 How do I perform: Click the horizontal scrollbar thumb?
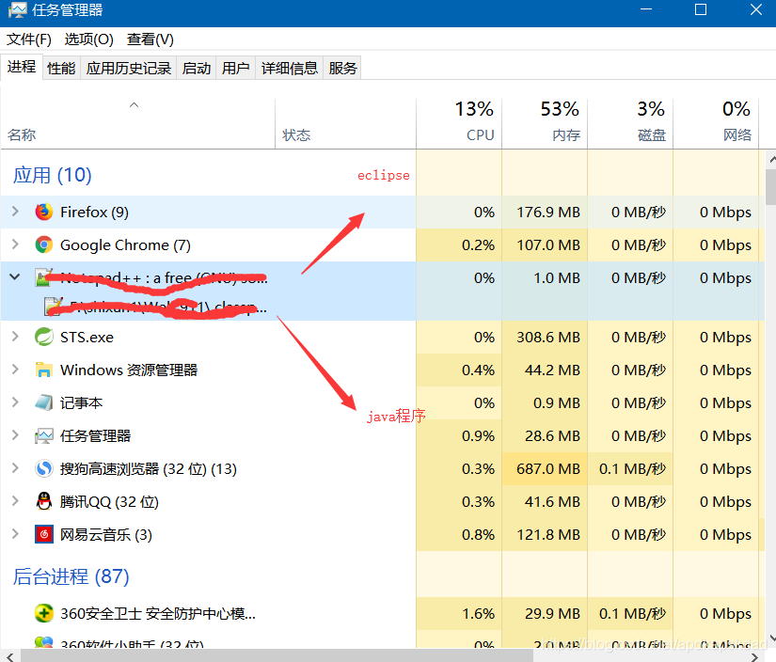[277, 656]
